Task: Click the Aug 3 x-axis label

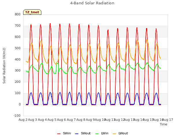Action: (x=33, y=120)
